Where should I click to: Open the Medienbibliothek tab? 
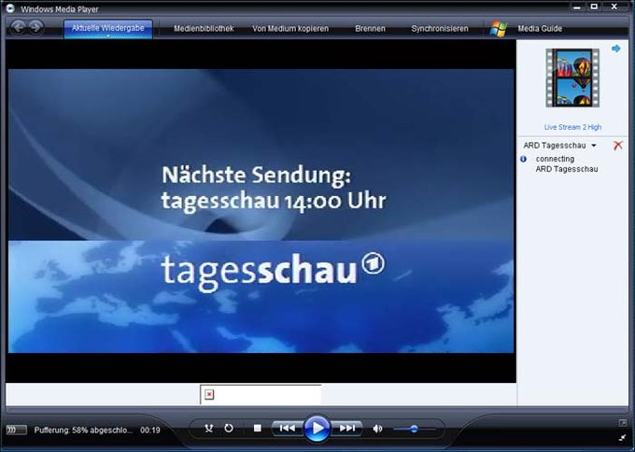[x=204, y=29]
